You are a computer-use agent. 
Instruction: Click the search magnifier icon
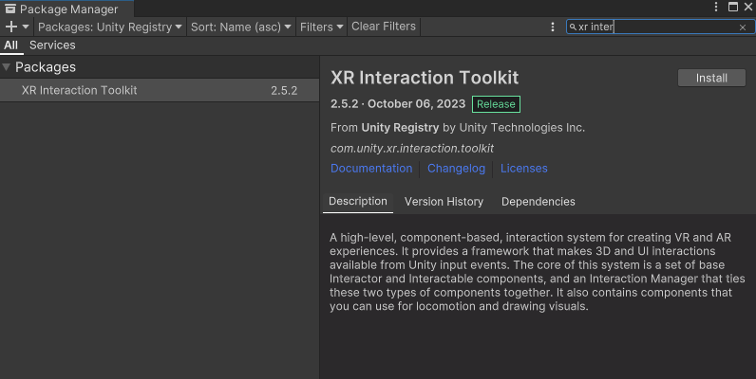tap(573, 27)
